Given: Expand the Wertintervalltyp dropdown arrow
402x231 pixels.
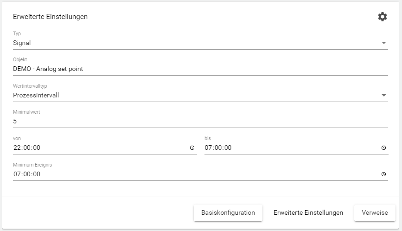Looking at the screenshot, I should 383,96.
